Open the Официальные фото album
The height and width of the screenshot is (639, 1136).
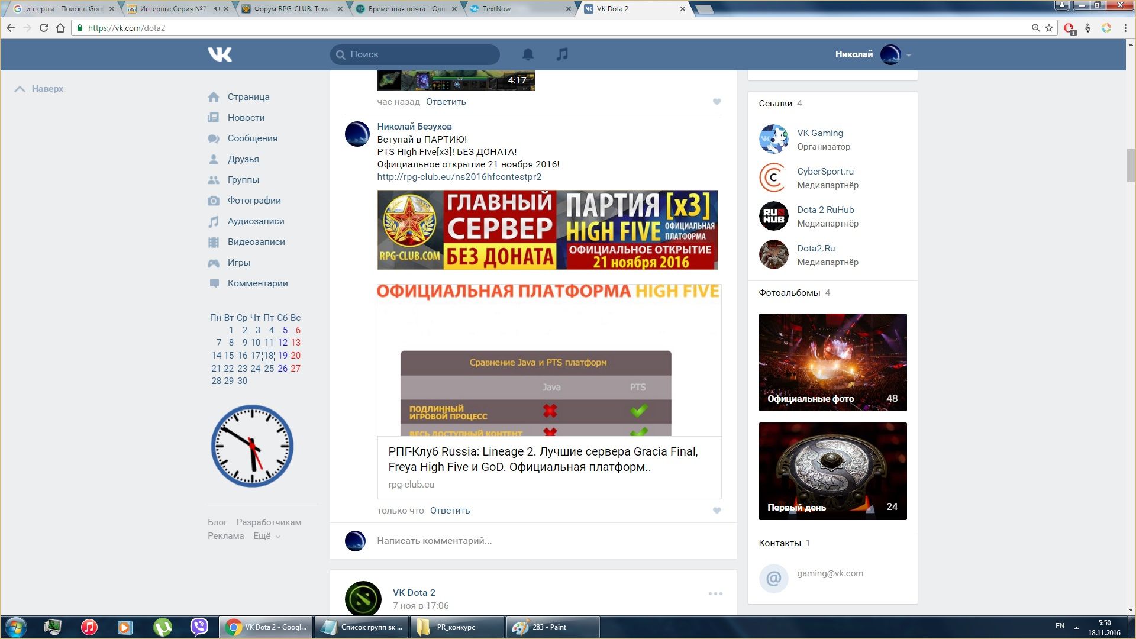pos(832,362)
